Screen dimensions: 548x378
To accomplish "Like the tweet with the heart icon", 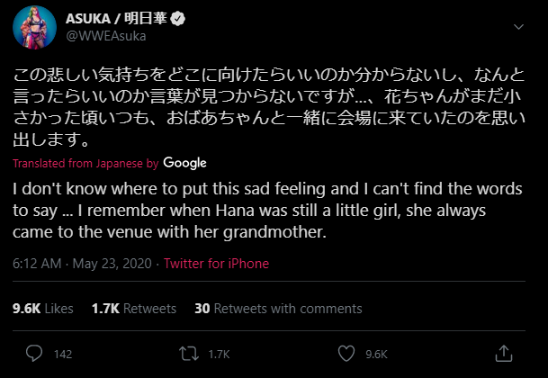I will pyautogui.click(x=347, y=353).
